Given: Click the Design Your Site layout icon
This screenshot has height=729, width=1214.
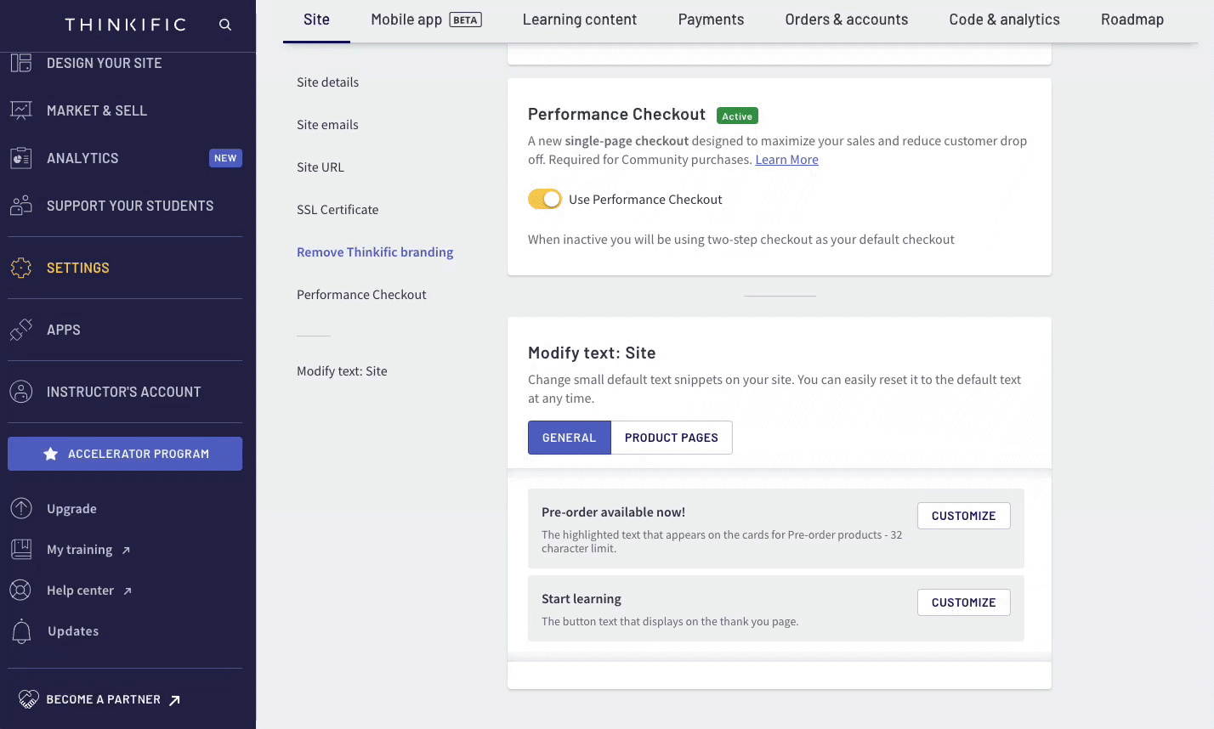Looking at the screenshot, I should pyautogui.click(x=21, y=62).
